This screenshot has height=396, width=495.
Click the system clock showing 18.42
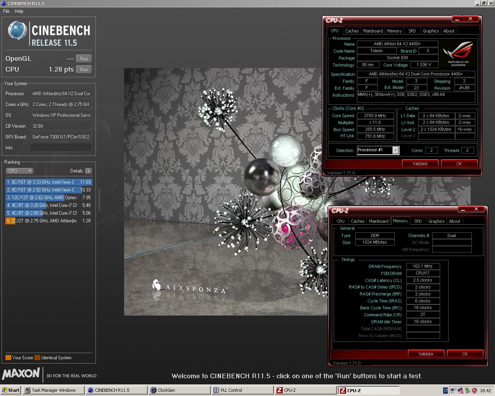pyautogui.click(x=485, y=391)
